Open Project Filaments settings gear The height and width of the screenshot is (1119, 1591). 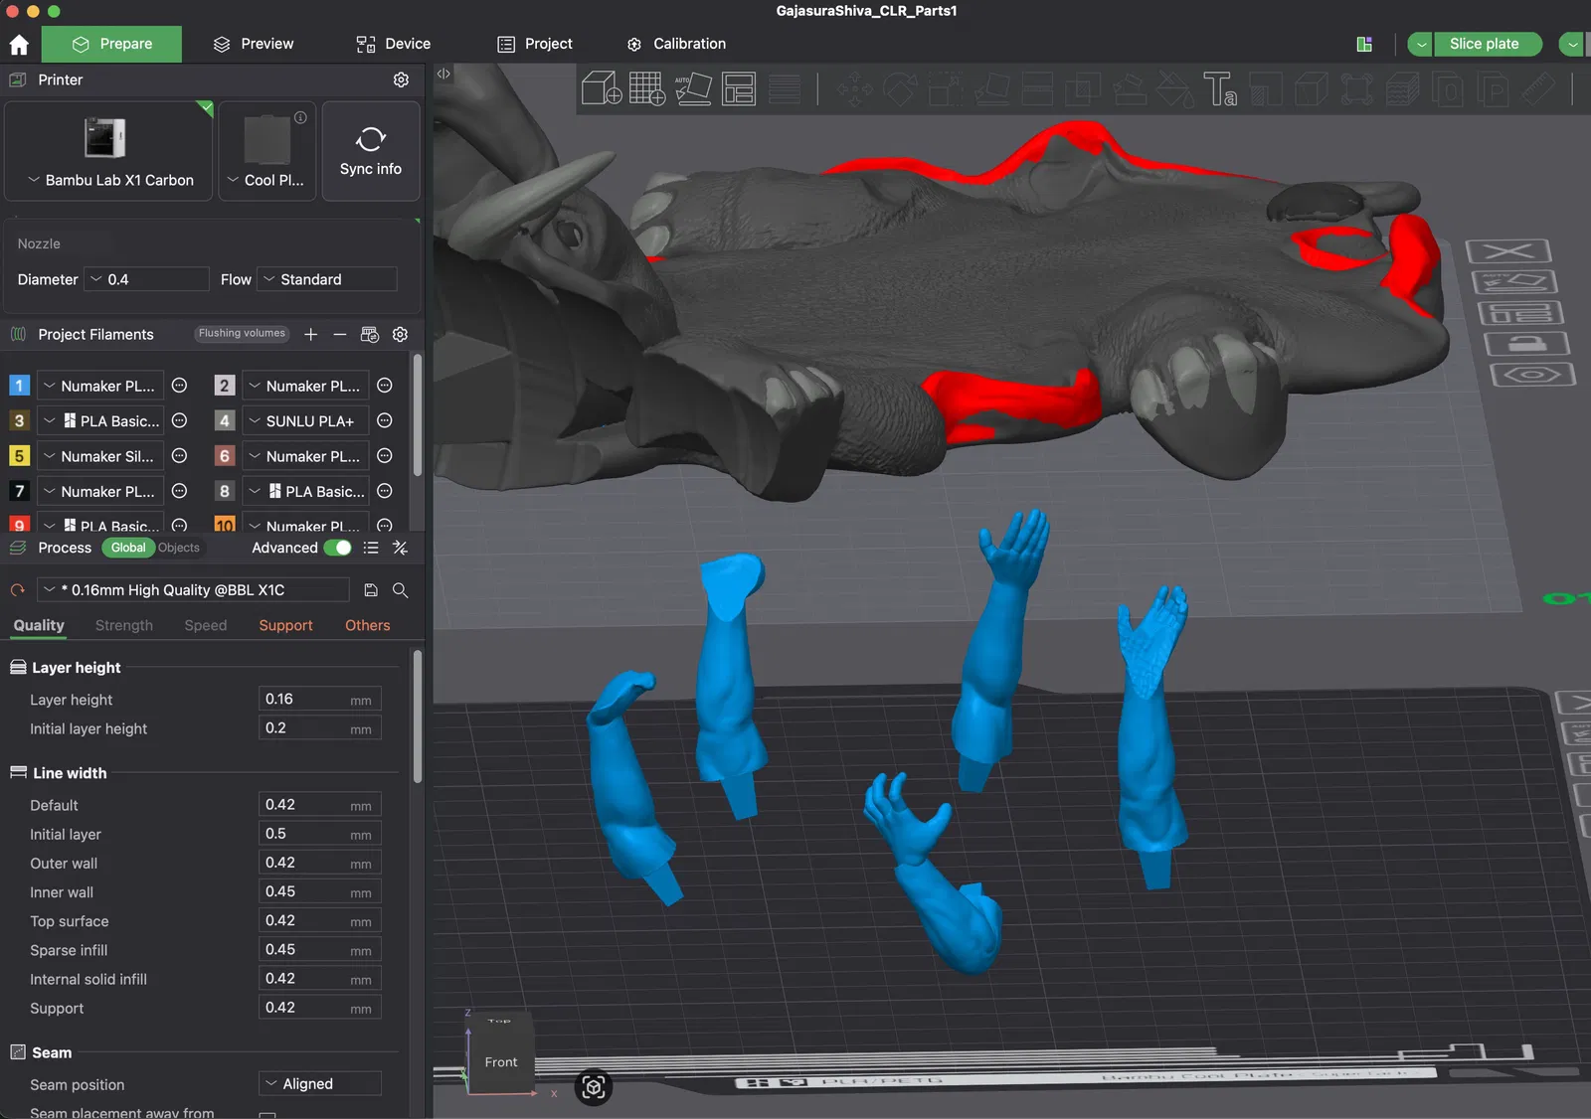(x=401, y=335)
